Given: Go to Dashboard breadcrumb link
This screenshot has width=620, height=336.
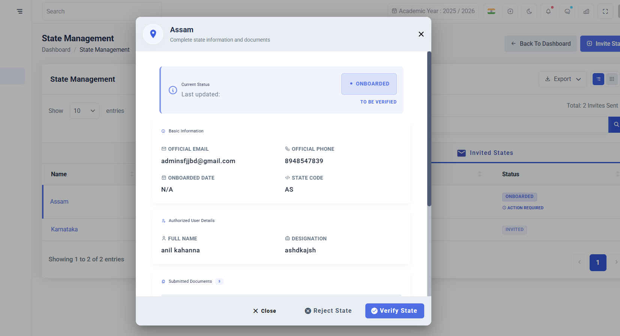Looking at the screenshot, I should tap(56, 49).
